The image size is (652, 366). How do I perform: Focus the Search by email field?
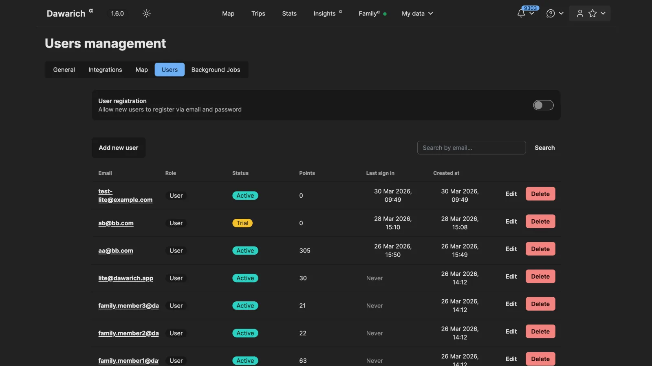[x=471, y=148]
